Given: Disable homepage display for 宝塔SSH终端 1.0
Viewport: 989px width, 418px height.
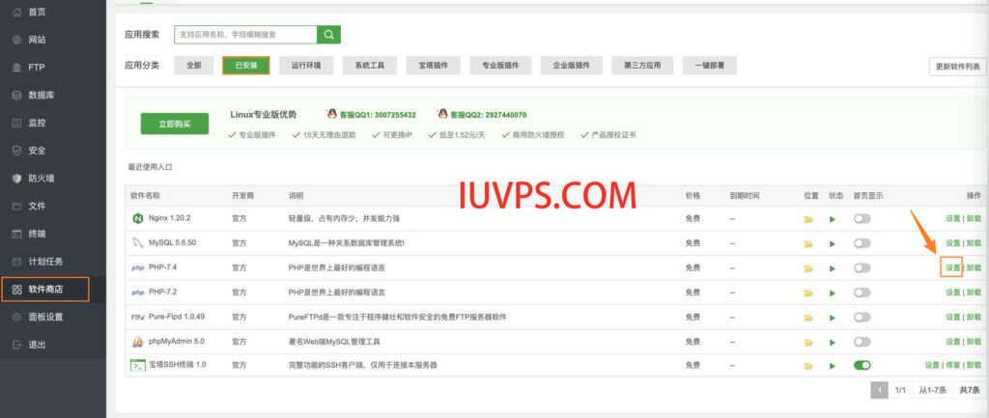Looking at the screenshot, I should click(x=862, y=365).
